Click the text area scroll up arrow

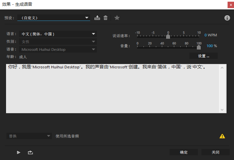tap(222, 68)
